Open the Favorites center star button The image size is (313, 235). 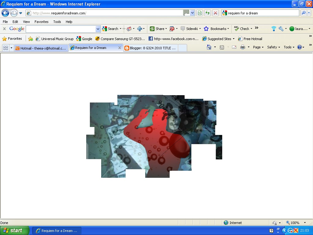(x=12, y=39)
